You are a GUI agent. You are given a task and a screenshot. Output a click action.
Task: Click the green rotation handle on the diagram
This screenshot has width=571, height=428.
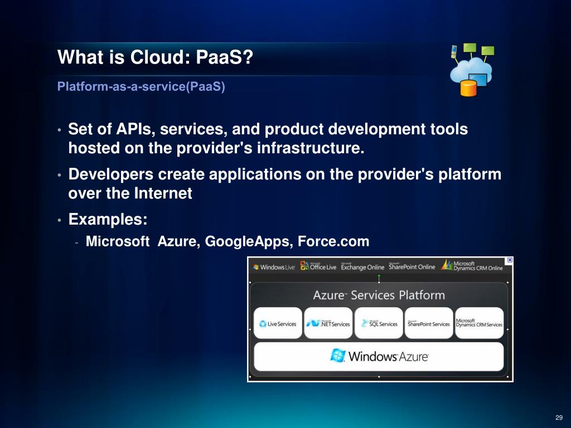[x=379, y=276]
